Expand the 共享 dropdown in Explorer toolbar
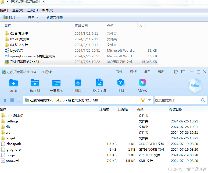208x173 pixels. click(37, 17)
